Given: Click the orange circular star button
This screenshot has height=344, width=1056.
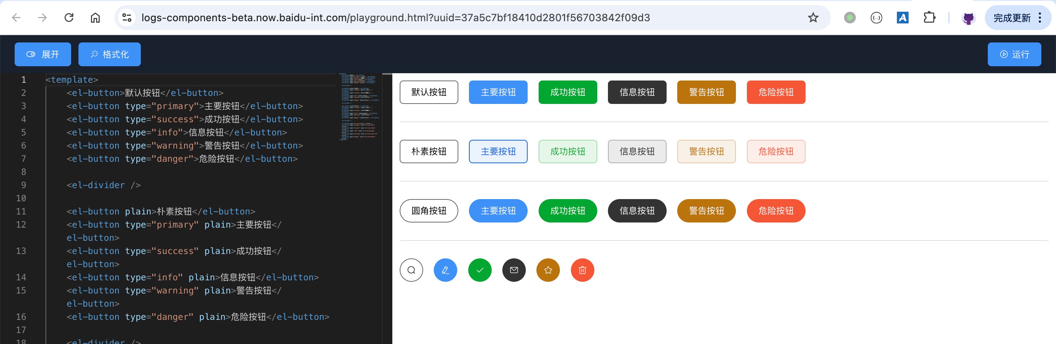Looking at the screenshot, I should 548,270.
